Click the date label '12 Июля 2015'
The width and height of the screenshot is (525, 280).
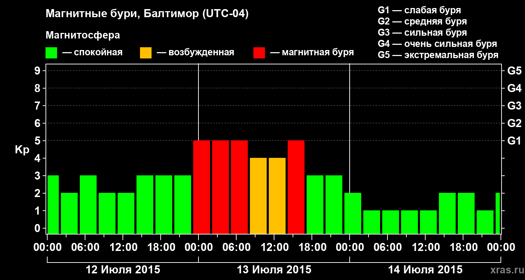point(123,270)
